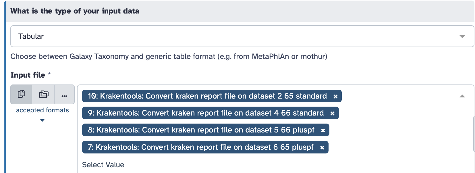The image size is (475, 173).
Task: Remove dataset 9 with its x icon
Action: 332,114
